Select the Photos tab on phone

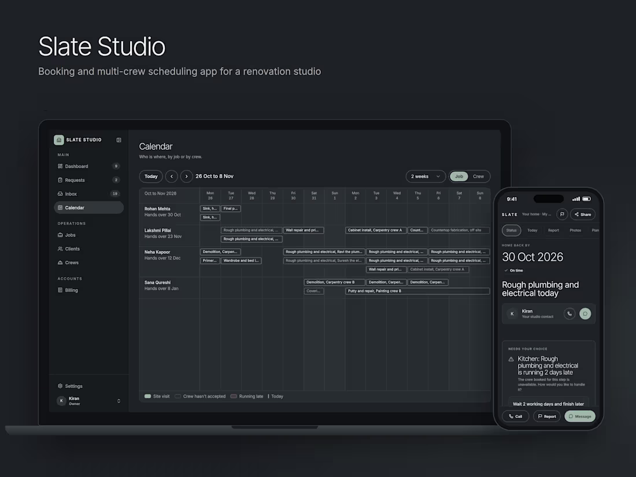click(575, 230)
